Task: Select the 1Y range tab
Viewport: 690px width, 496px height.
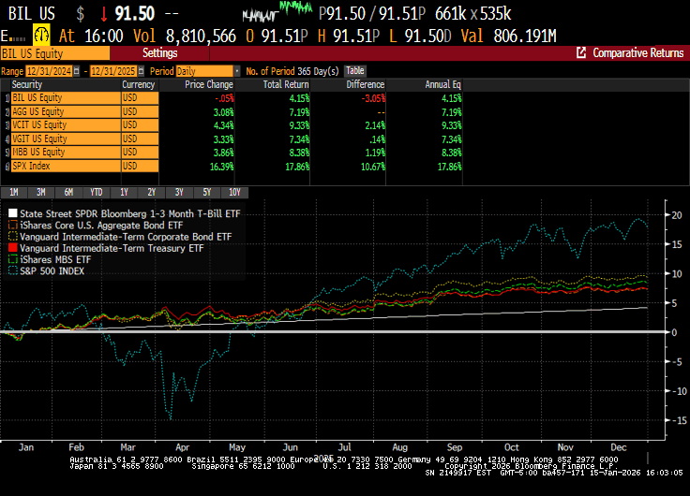Action: [124, 193]
